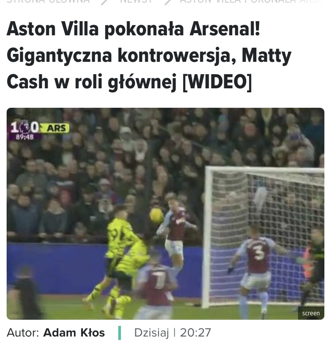Screen dimensions: 331x348
Task: Click the green divider beside author name
Action: (x=120, y=333)
